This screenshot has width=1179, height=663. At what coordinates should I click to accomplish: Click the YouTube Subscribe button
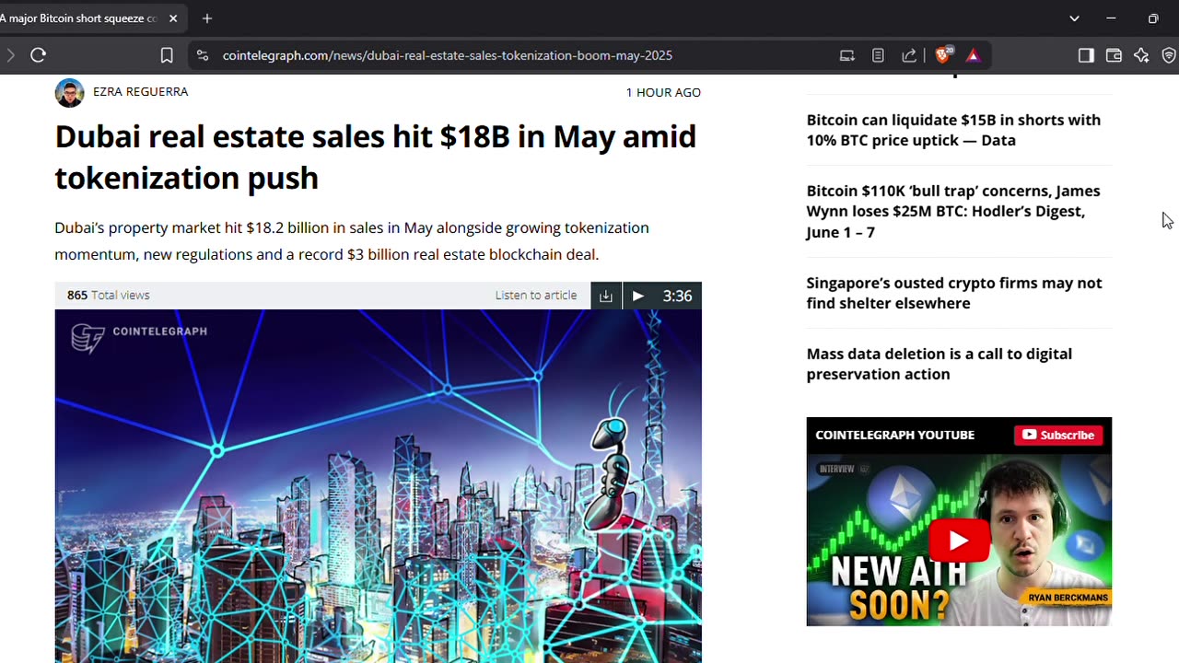click(x=1058, y=435)
